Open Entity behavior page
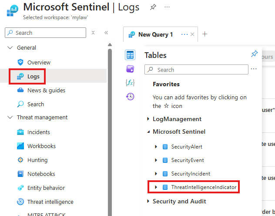Viewport: 275px width, 216px height. point(46,188)
